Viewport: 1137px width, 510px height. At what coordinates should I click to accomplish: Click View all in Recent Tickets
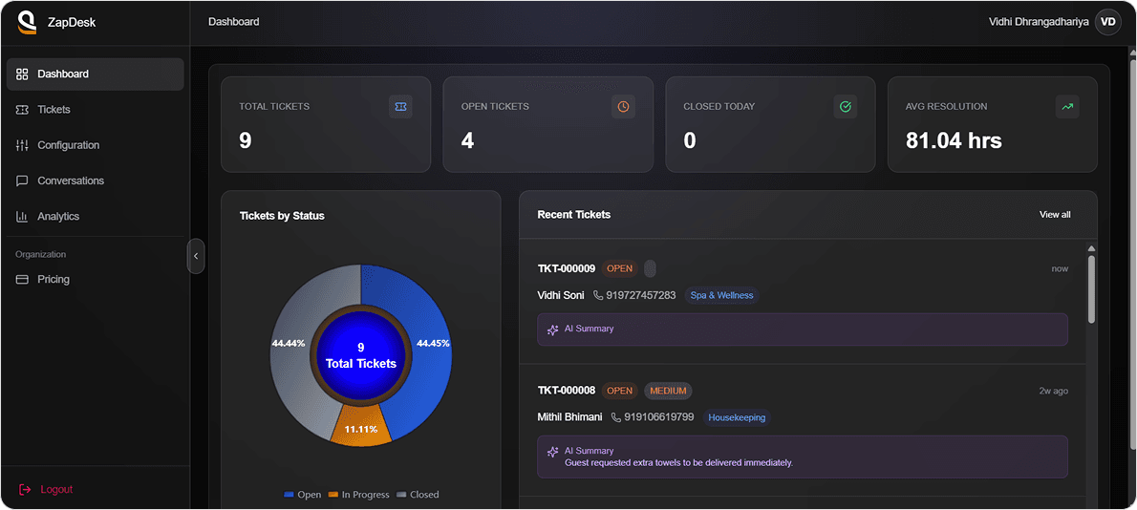click(x=1054, y=215)
